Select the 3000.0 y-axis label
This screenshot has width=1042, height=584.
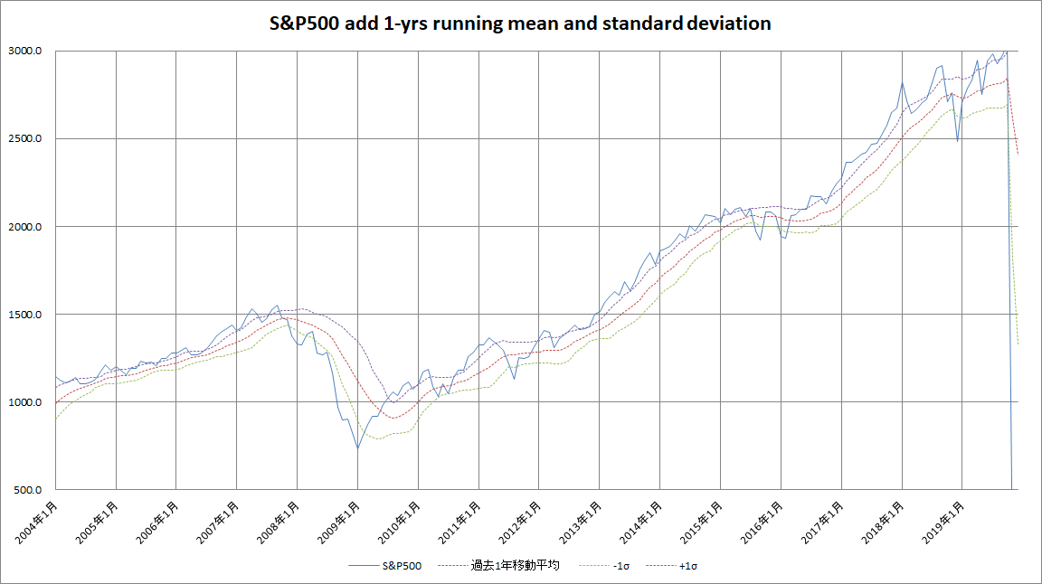point(25,52)
